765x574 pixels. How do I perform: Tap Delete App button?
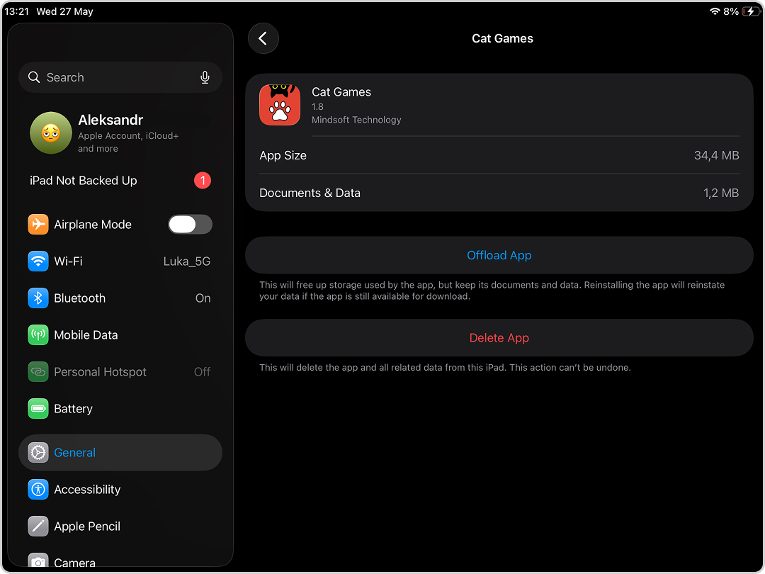click(499, 338)
